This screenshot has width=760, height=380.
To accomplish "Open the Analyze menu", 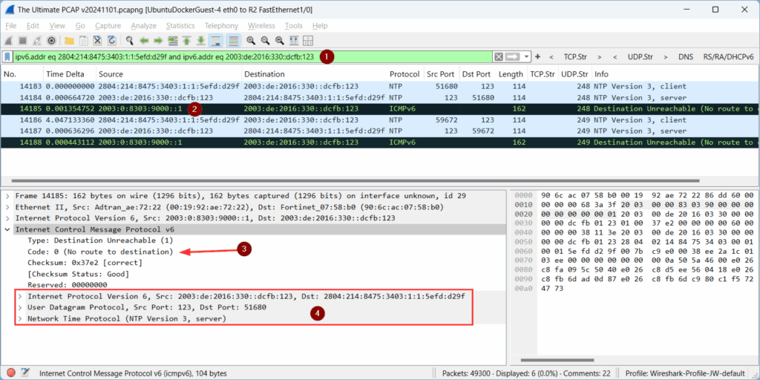I will (x=144, y=26).
